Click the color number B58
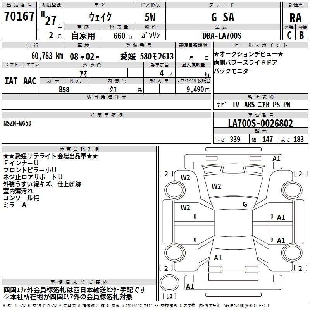This screenshot has width=310, height=310. coord(64,90)
